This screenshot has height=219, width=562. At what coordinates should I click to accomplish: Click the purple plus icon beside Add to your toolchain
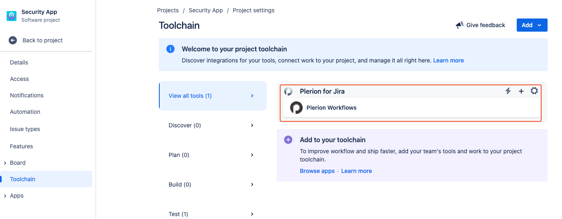288,140
